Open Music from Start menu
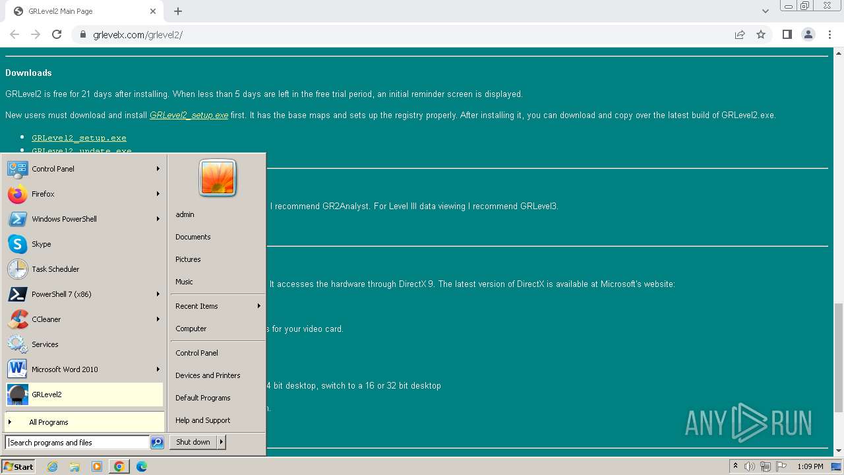The height and width of the screenshot is (475, 844). click(184, 282)
